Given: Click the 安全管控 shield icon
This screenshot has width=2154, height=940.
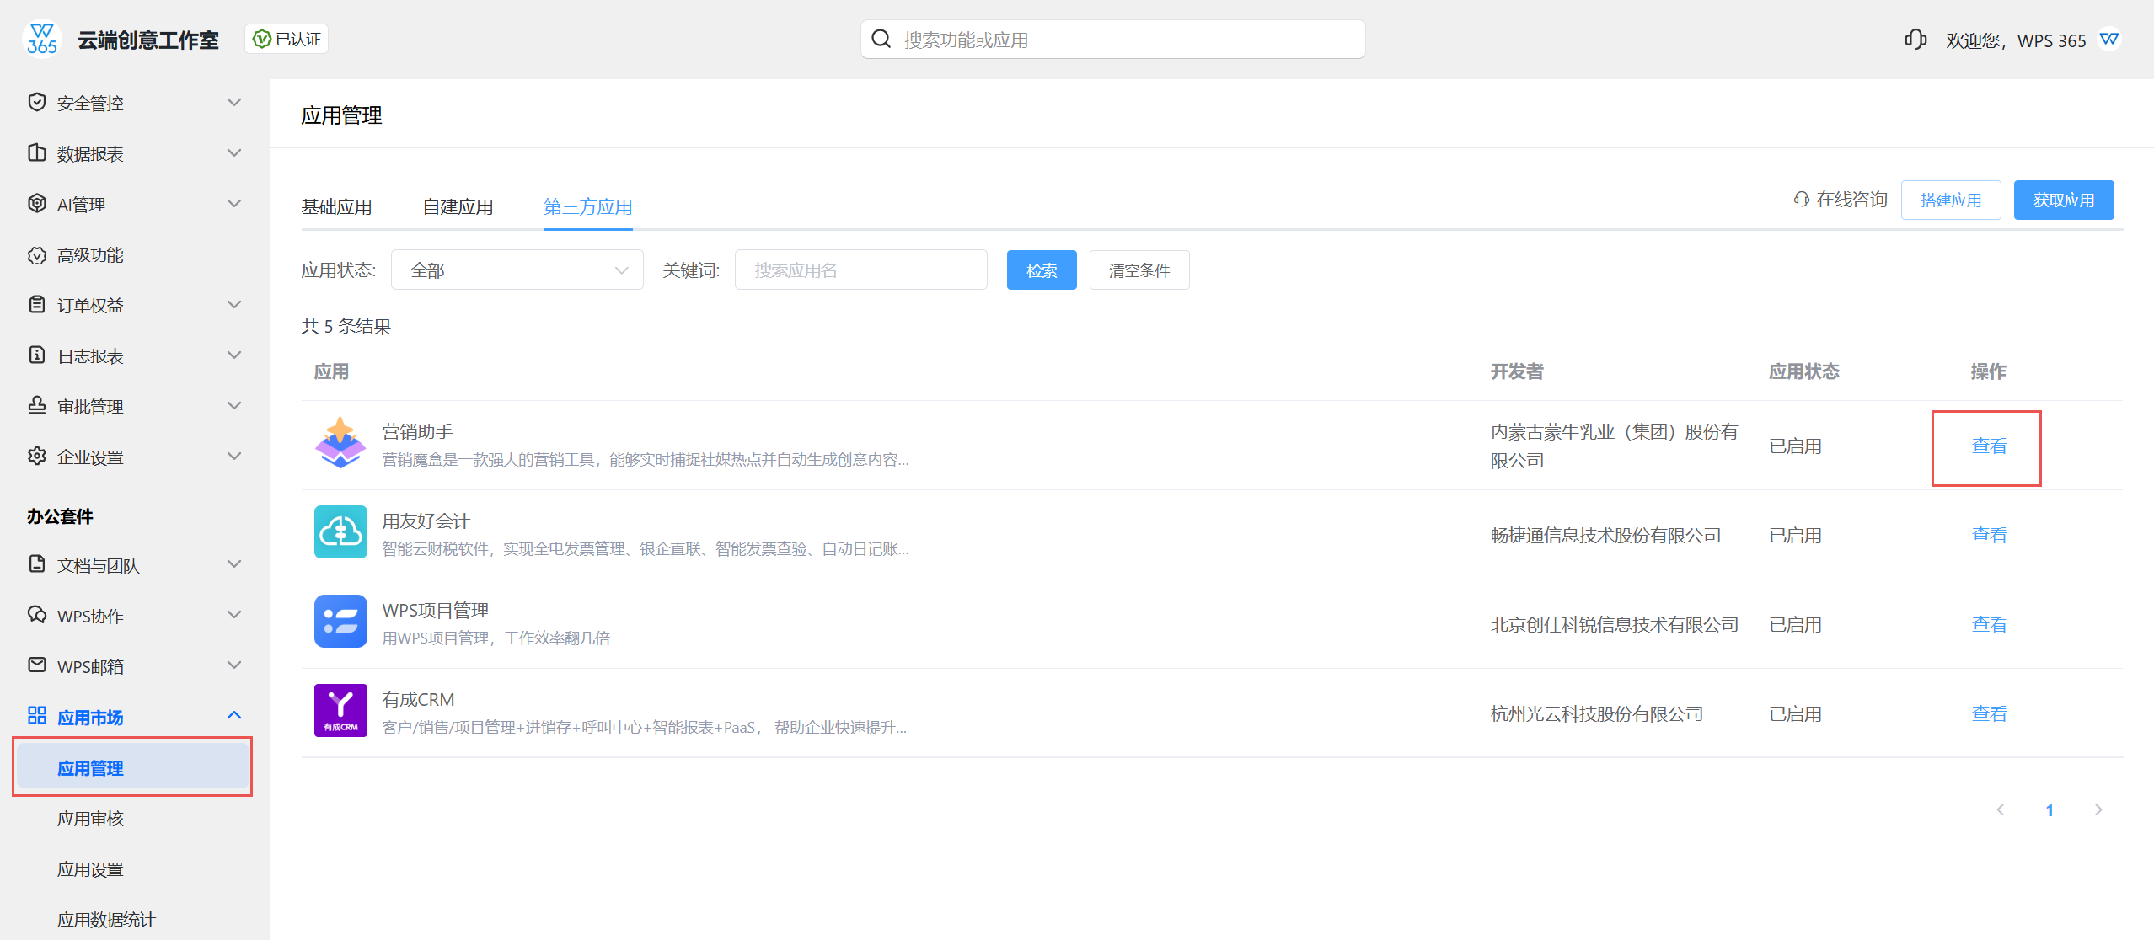Looking at the screenshot, I should pos(37,103).
